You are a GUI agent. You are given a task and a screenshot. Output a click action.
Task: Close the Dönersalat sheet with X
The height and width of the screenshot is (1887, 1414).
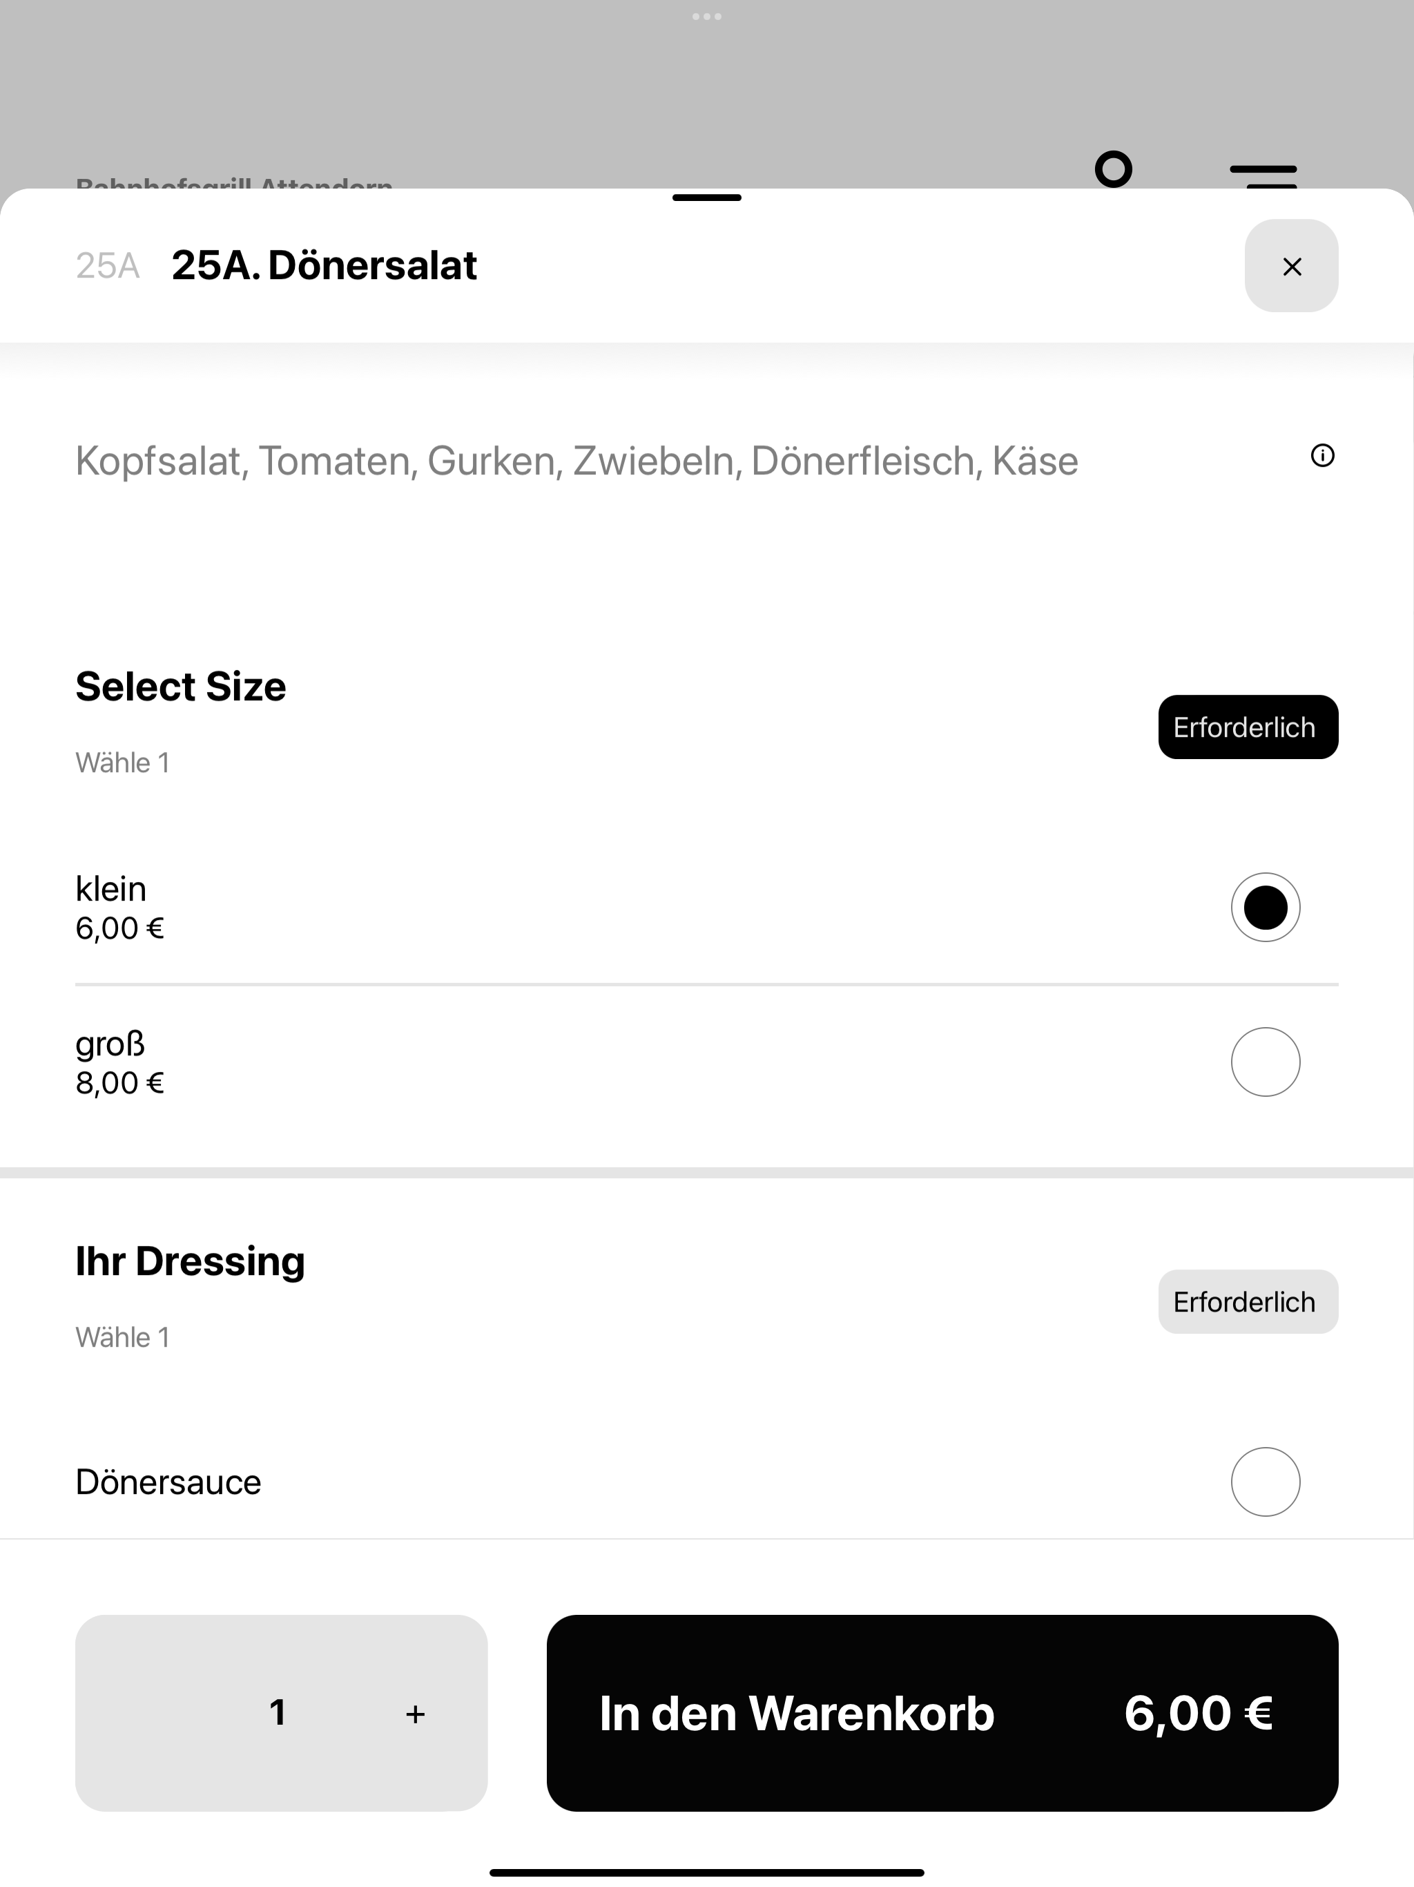(1291, 266)
